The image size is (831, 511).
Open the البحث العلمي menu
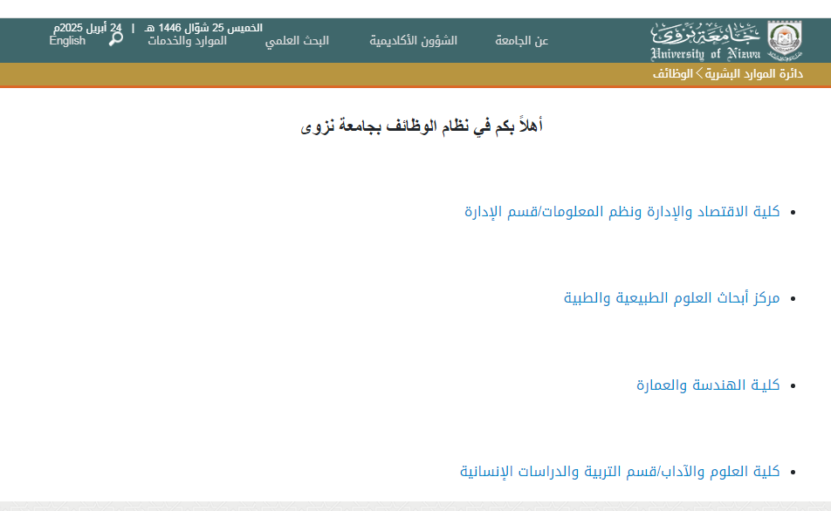[x=297, y=41]
